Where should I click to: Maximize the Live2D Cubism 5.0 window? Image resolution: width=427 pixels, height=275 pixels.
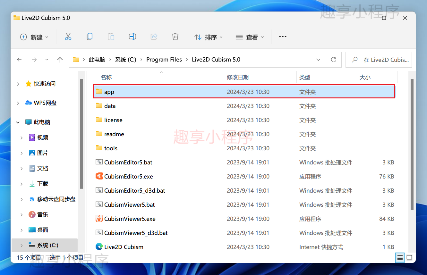click(384, 18)
